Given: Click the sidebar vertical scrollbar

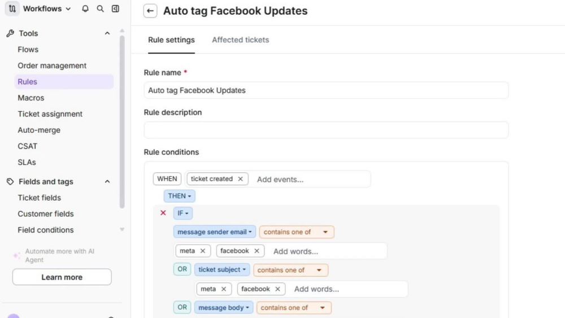Looking at the screenshot, I should click(122, 122).
